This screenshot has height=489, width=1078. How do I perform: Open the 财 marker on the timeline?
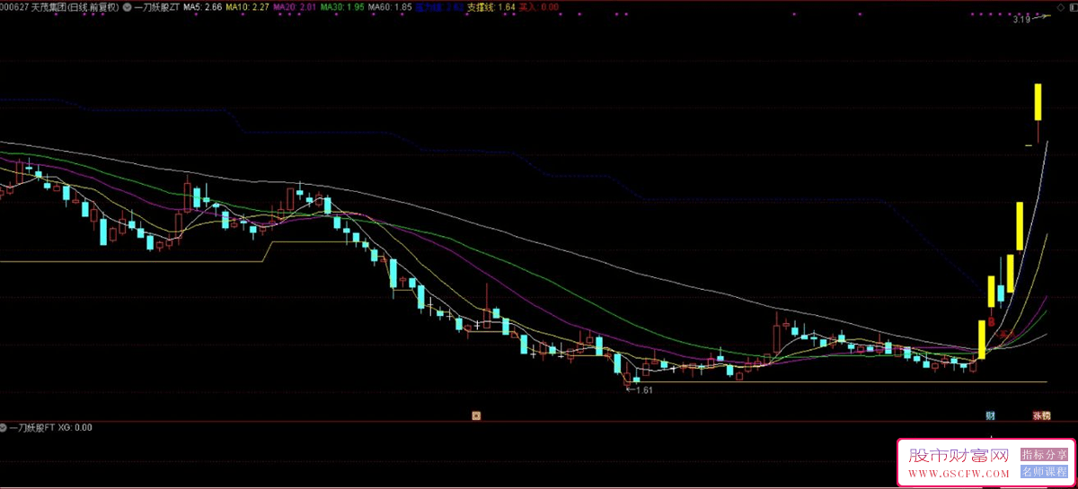(x=990, y=415)
